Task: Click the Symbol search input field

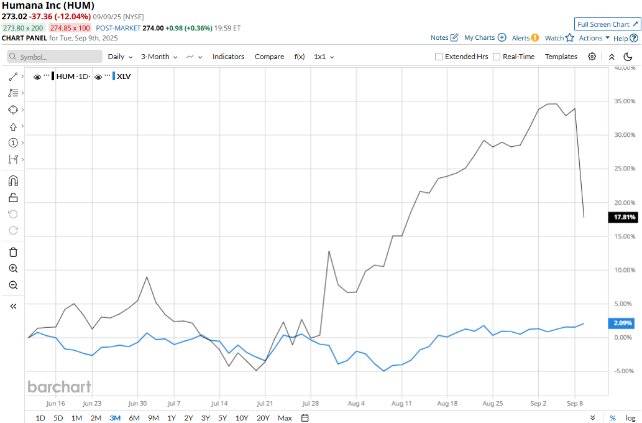Action: tap(55, 57)
